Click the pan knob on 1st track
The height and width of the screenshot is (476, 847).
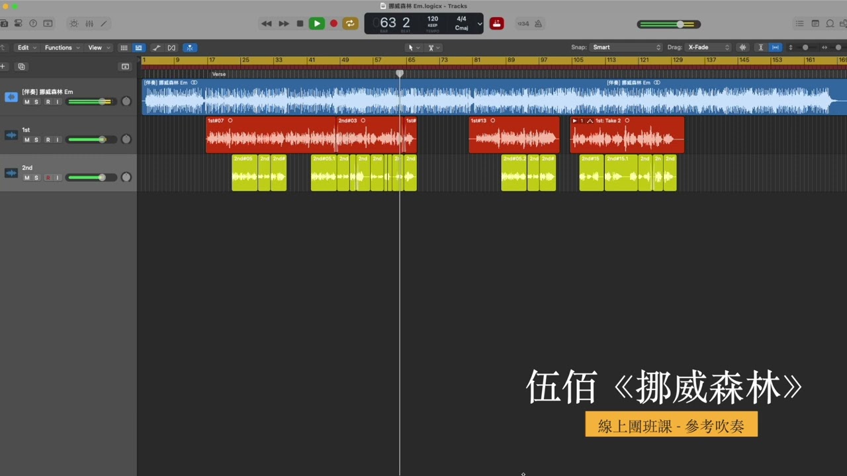(126, 139)
